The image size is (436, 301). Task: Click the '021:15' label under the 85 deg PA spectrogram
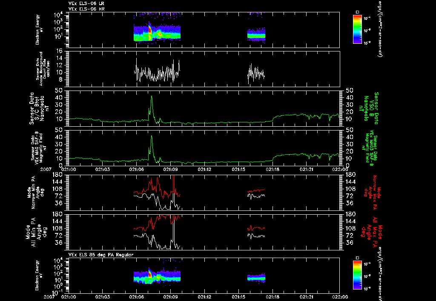point(238,297)
